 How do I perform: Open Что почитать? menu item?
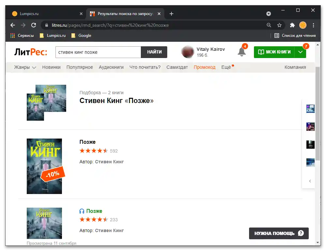[145, 67]
